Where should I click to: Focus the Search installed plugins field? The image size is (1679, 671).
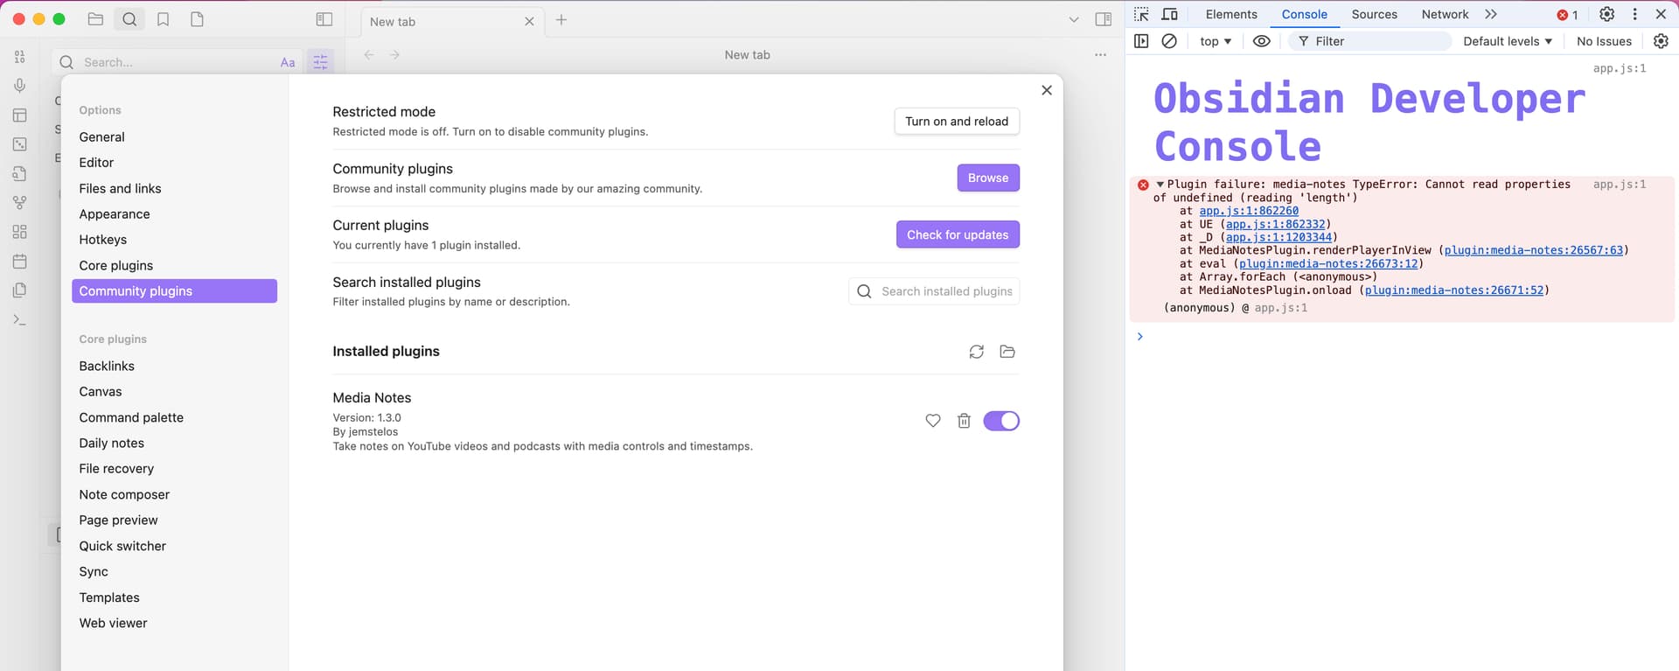[934, 291]
